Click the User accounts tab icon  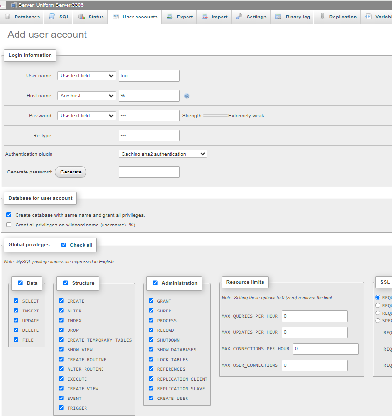point(116,17)
